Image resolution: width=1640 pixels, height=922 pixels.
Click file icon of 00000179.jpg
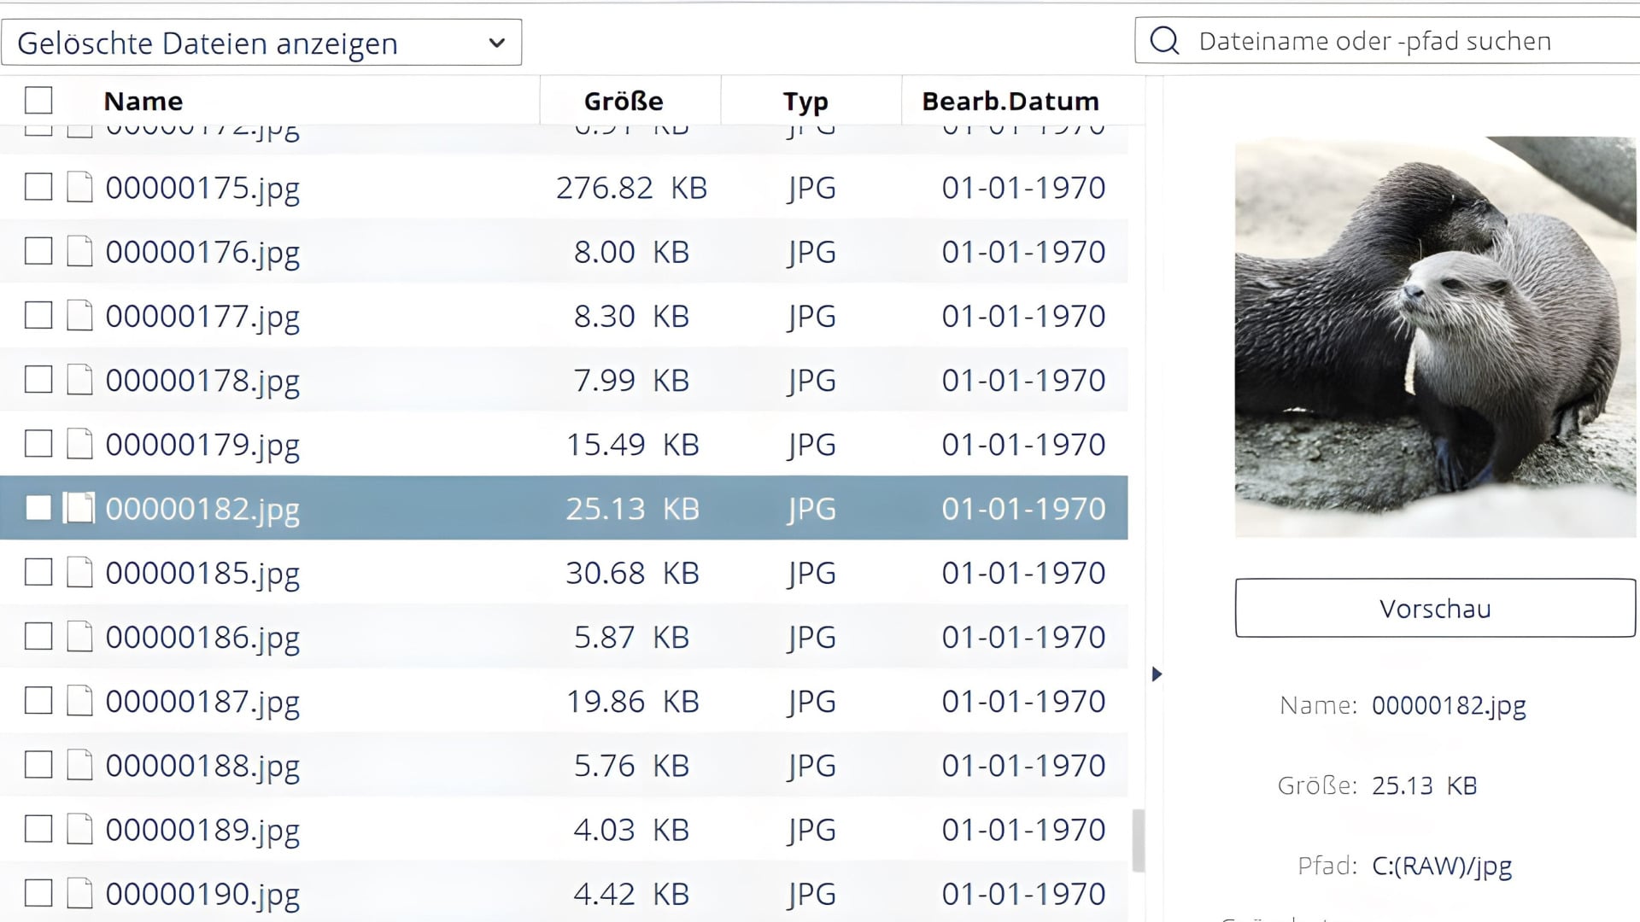(79, 444)
